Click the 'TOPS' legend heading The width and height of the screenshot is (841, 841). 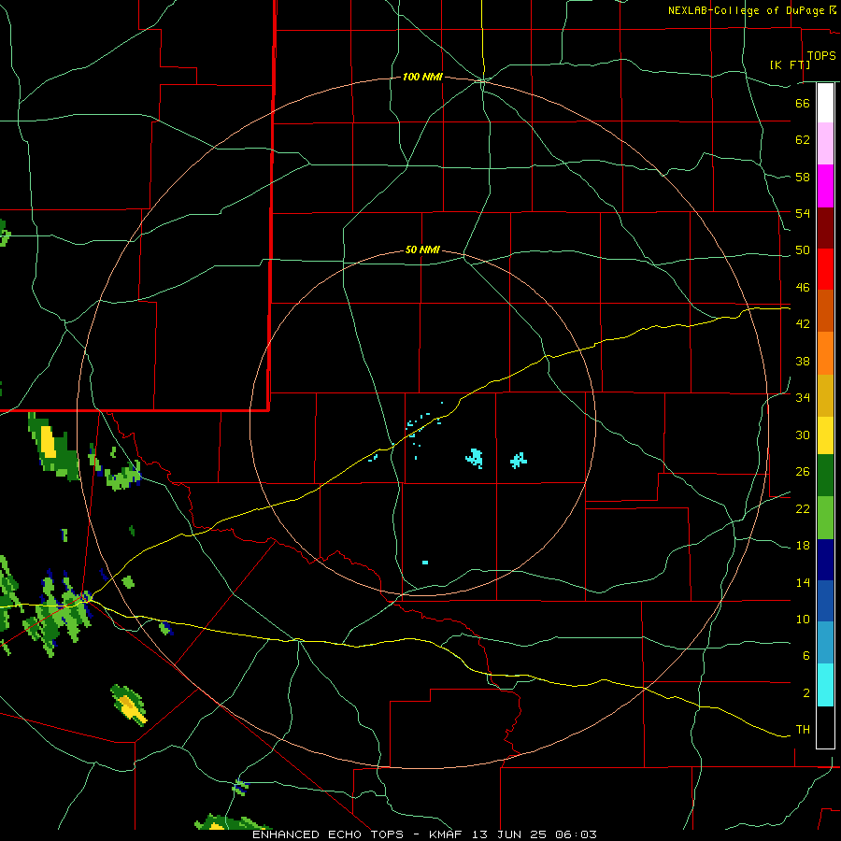pos(821,56)
